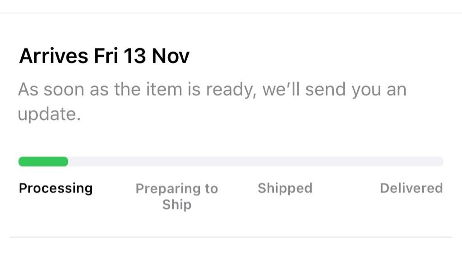Click "Nov" in the arrival heading
The image size is (462, 264).
point(171,56)
